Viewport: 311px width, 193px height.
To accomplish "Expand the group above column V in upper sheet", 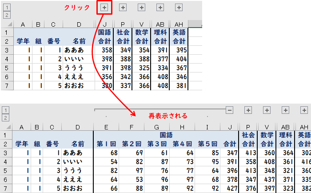I will (141, 8).
